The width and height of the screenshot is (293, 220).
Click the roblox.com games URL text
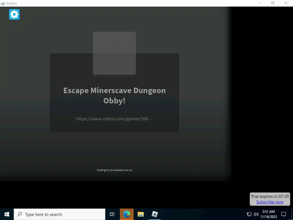[x=114, y=119]
